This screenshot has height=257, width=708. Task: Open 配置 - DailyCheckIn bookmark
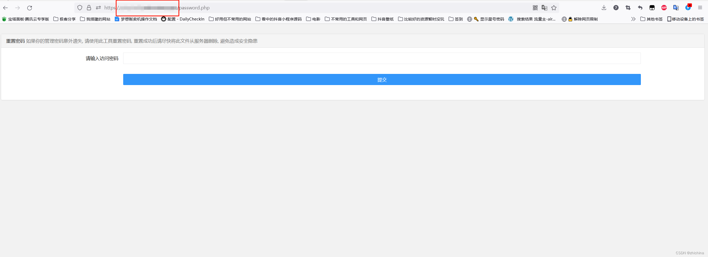(x=183, y=19)
